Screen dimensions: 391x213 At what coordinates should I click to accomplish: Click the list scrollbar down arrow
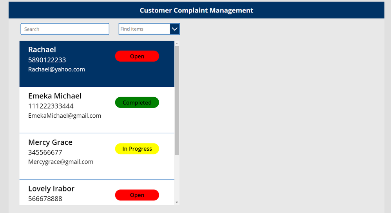pos(177,202)
